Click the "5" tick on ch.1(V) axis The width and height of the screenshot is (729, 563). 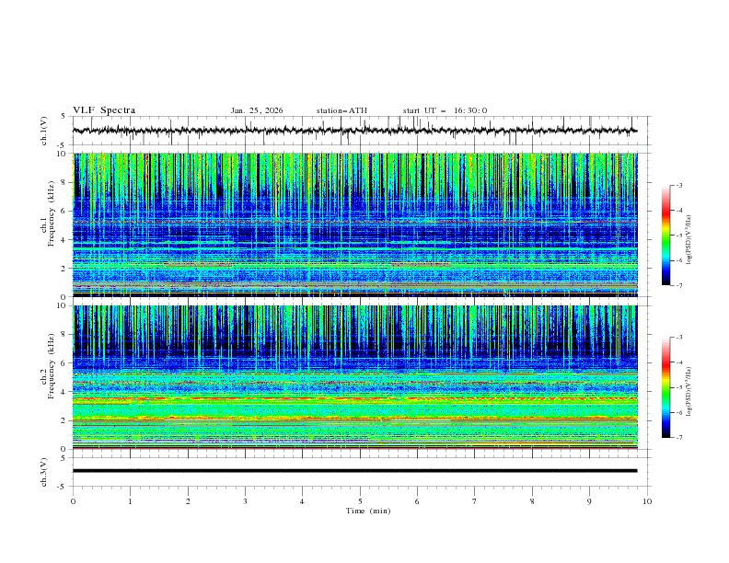64,116
